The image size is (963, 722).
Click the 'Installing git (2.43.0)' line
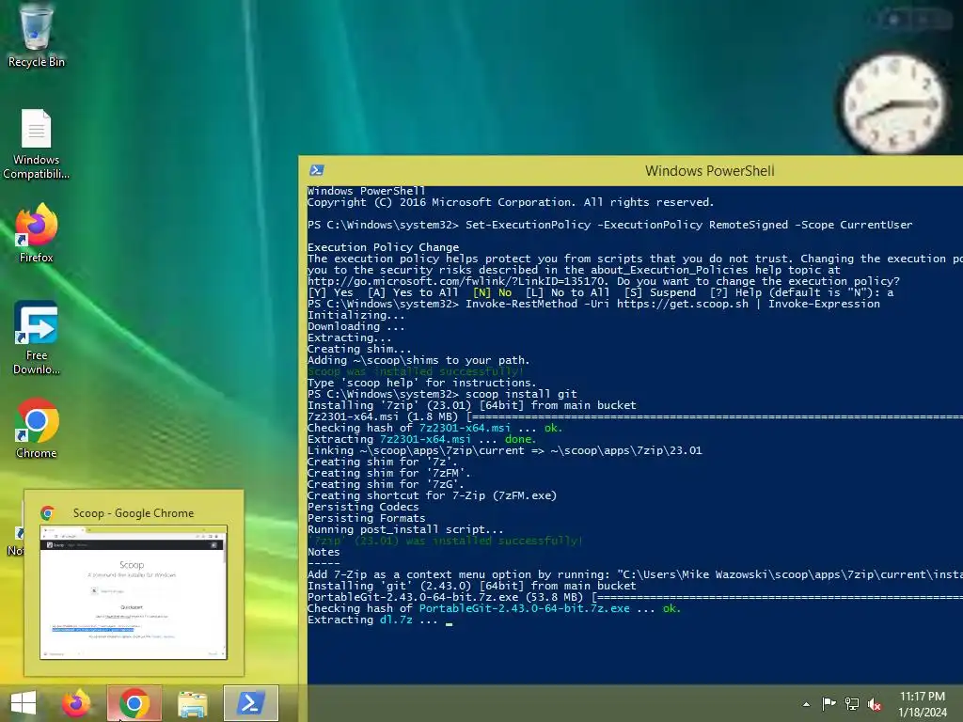pos(472,586)
